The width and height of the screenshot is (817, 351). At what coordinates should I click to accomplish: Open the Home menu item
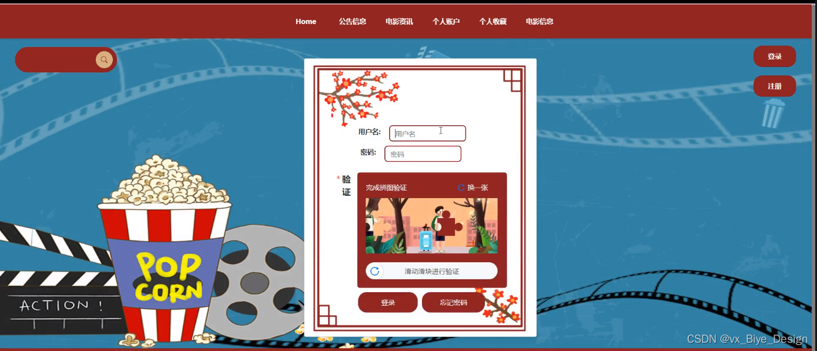pos(306,22)
